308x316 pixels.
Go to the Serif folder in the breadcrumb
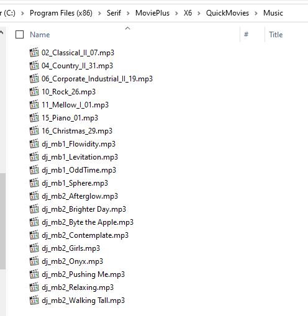(114, 13)
